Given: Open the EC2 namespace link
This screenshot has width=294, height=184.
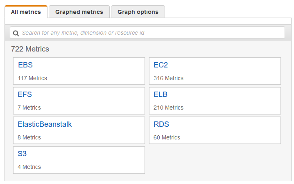Looking at the screenshot, I should pos(161,65).
